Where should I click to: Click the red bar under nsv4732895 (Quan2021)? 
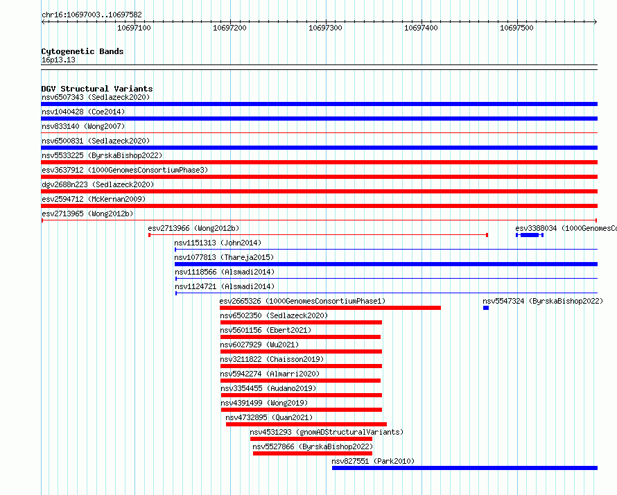pyautogui.click(x=306, y=424)
